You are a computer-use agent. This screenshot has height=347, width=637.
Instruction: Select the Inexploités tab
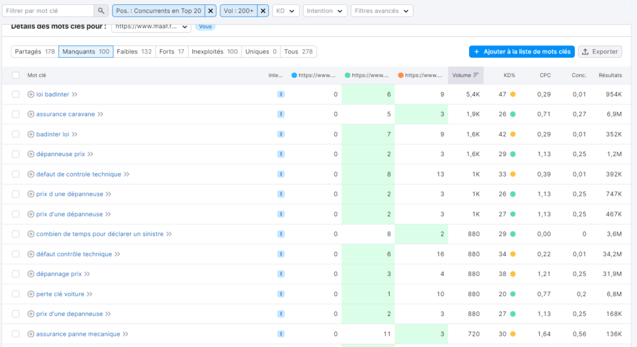point(215,52)
